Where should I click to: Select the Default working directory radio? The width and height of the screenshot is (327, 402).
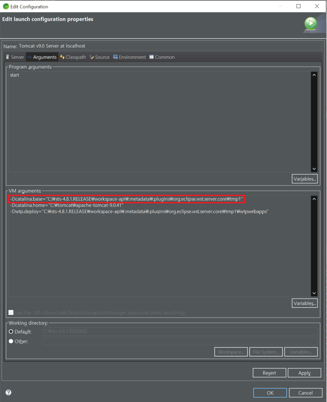[x=11, y=331]
